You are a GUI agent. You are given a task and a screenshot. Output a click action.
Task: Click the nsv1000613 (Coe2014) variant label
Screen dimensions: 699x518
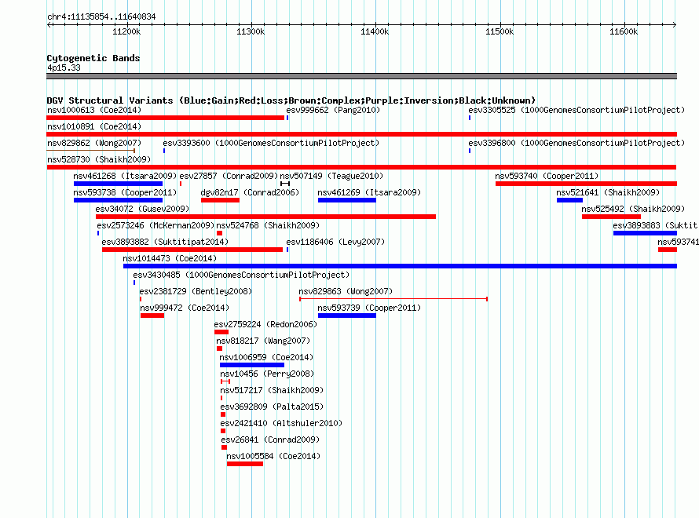(x=94, y=110)
